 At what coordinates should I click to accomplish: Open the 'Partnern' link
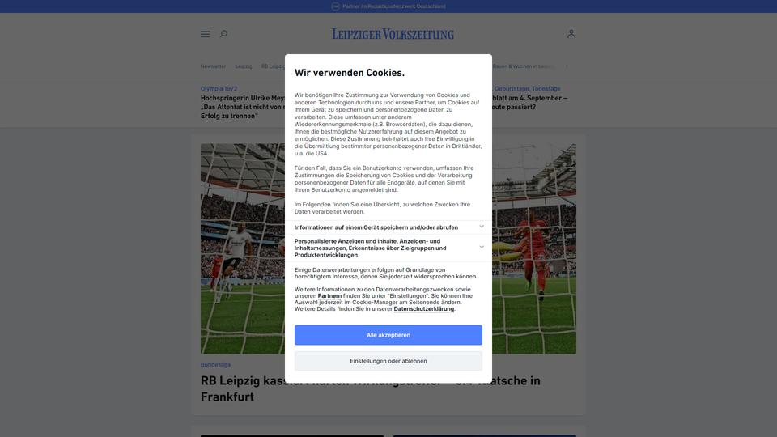pos(329,296)
